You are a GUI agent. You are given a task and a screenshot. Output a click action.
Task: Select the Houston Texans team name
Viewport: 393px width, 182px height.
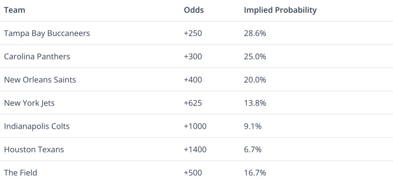(x=34, y=150)
